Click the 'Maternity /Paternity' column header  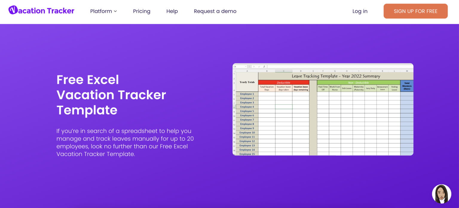[359, 88]
